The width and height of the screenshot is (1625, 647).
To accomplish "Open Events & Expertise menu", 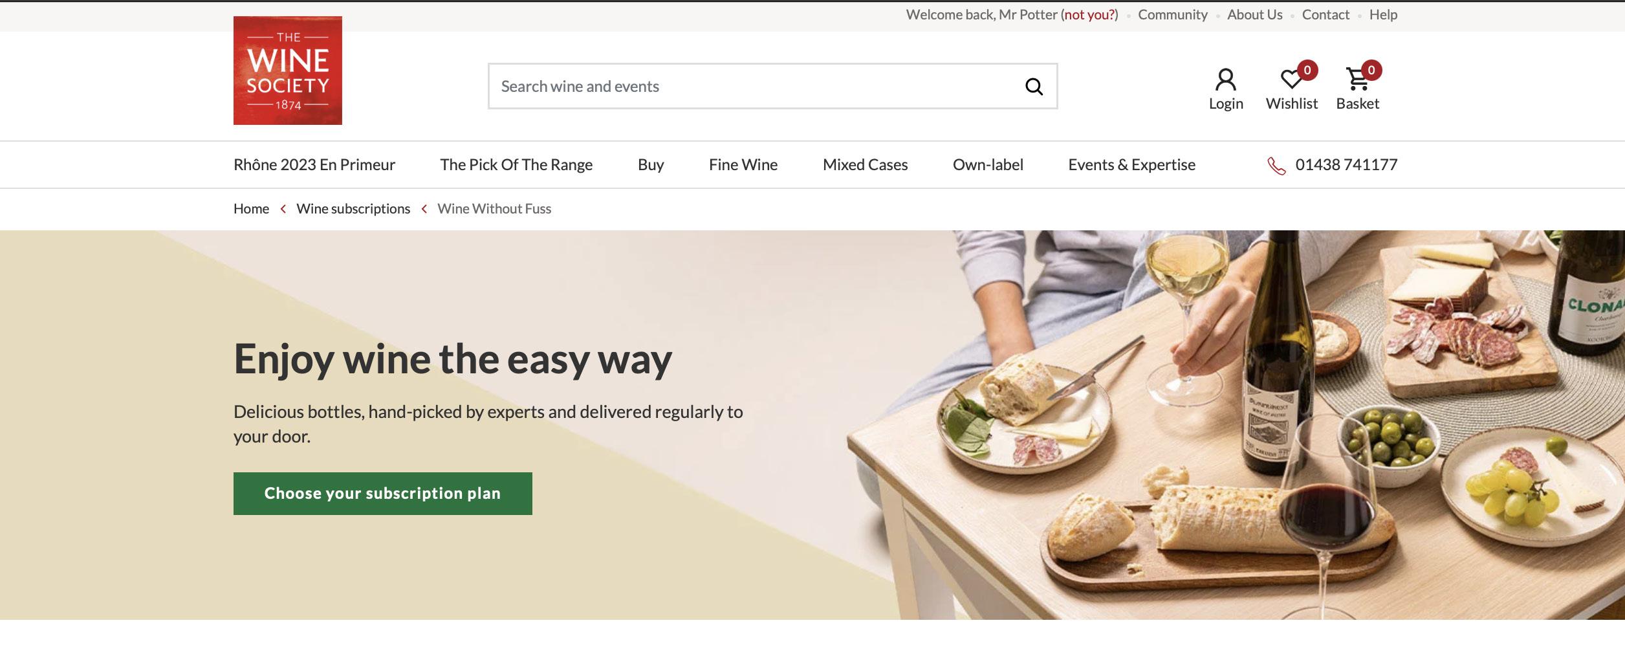I will point(1131,164).
